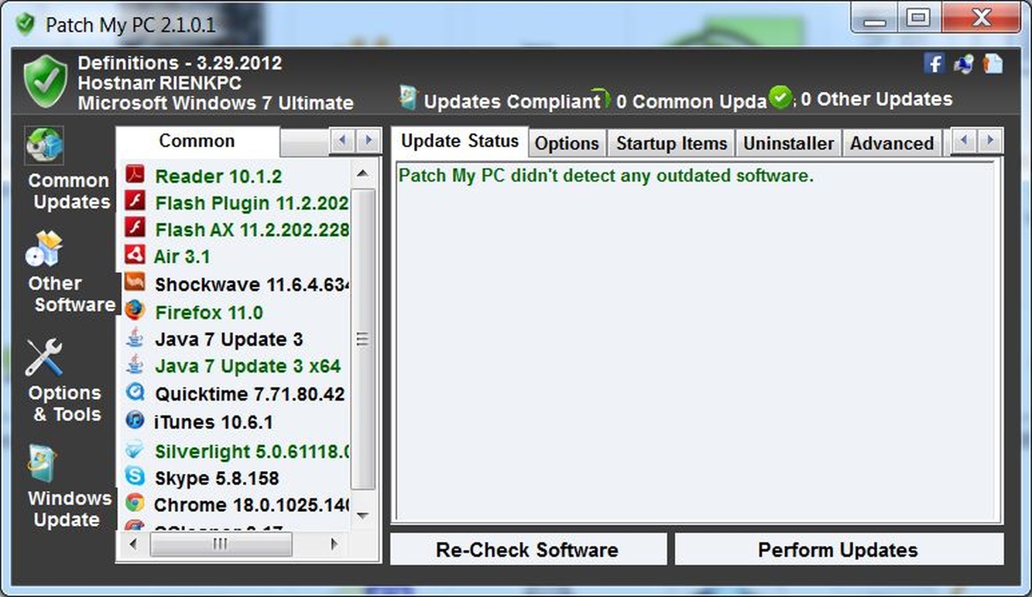Switch to the Update Status tab
Viewport: 1032px width, 597px height.
[x=460, y=142]
